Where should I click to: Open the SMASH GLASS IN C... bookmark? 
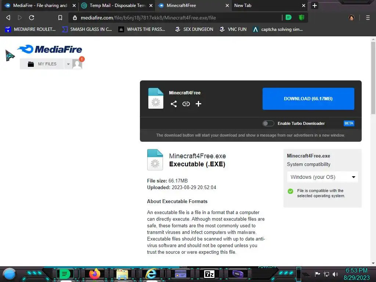click(87, 29)
